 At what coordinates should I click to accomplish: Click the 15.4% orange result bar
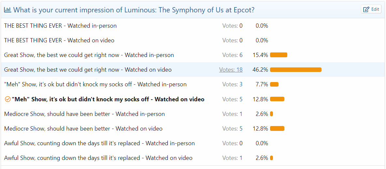click(x=279, y=55)
